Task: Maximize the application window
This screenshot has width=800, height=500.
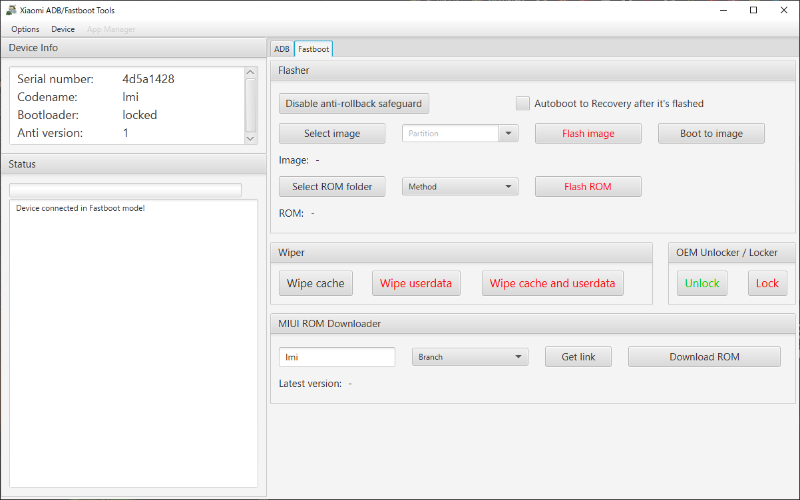Action: click(753, 10)
